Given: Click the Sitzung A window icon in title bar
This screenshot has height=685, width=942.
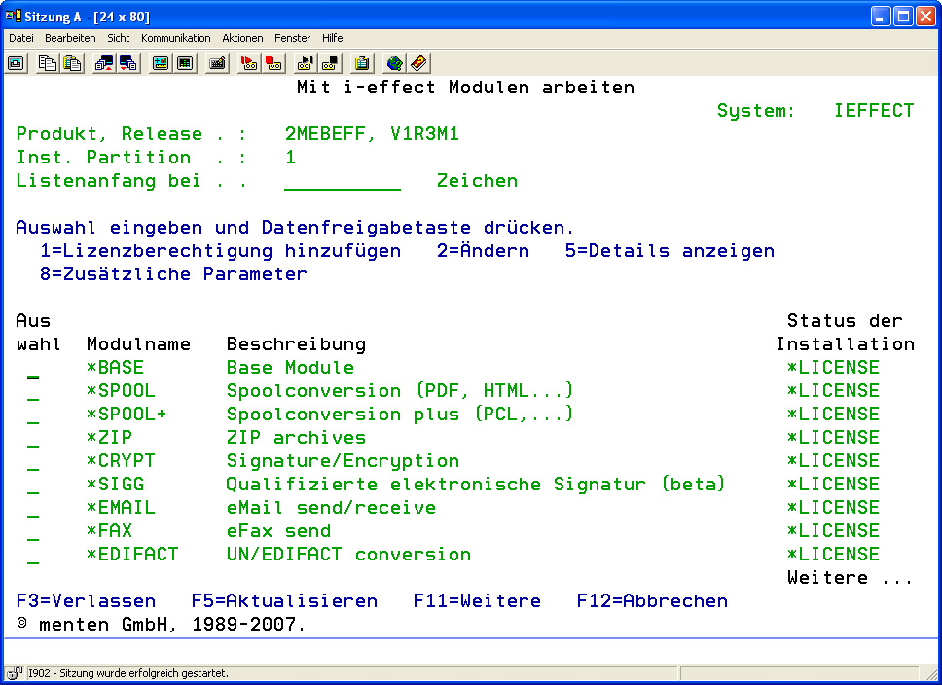Looking at the screenshot, I should (x=14, y=16).
